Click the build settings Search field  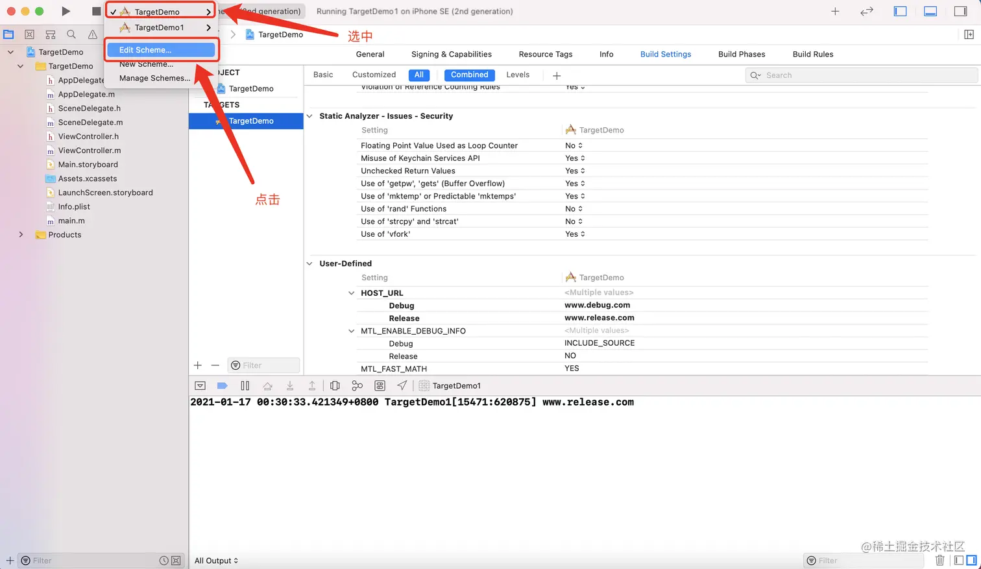click(x=861, y=75)
